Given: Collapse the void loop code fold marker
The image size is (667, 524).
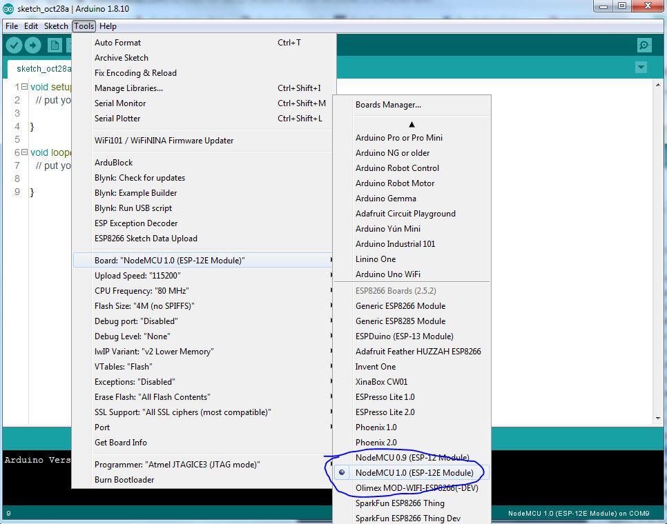Looking at the screenshot, I should point(25,152).
